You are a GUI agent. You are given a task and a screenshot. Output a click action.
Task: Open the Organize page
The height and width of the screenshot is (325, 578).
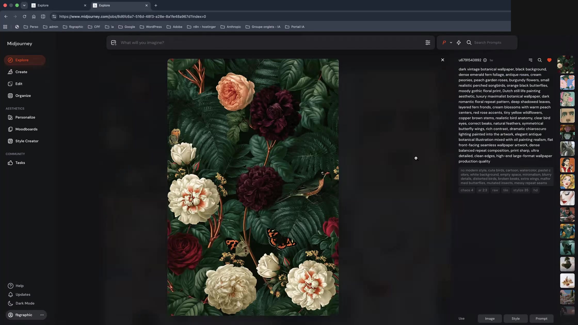(23, 96)
